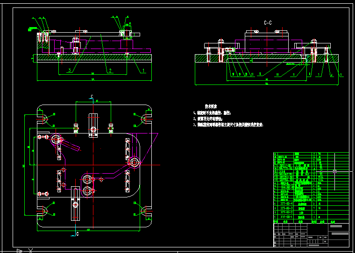The image size is (355, 253).
Task: Select the C-C section view title
Action: (x=268, y=23)
